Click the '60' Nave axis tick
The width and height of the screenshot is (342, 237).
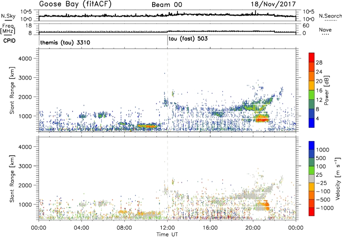[x=306, y=26]
